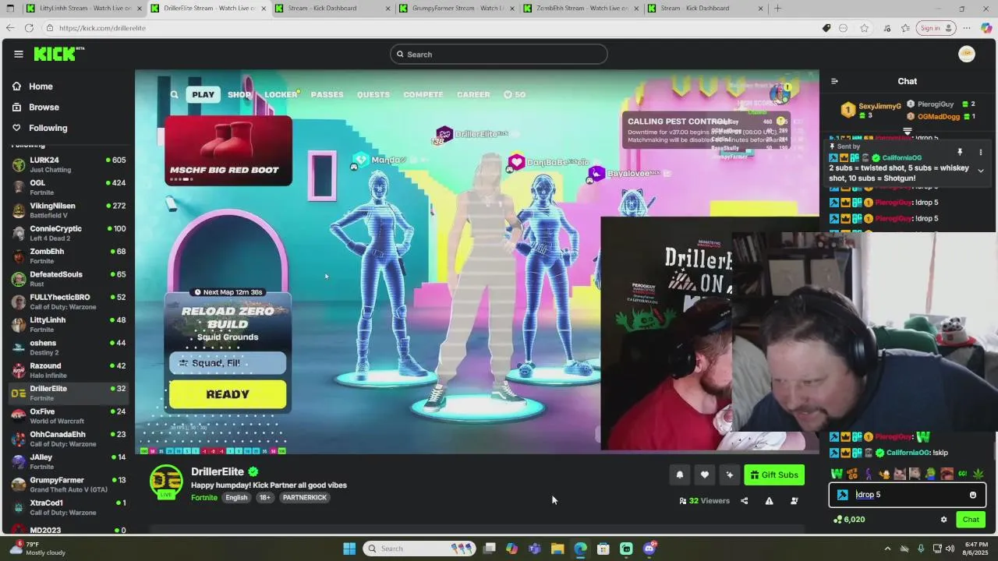Open DefeatedSouls channel in sidebar

click(69, 279)
